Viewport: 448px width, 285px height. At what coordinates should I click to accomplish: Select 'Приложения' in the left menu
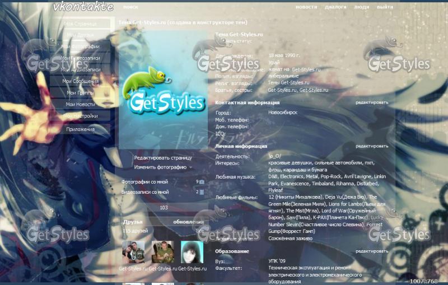(x=80, y=129)
